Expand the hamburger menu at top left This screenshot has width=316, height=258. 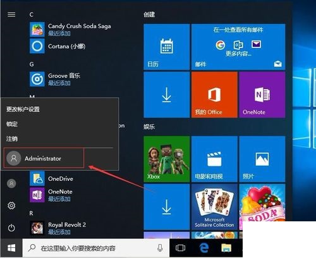pyautogui.click(x=11, y=15)
